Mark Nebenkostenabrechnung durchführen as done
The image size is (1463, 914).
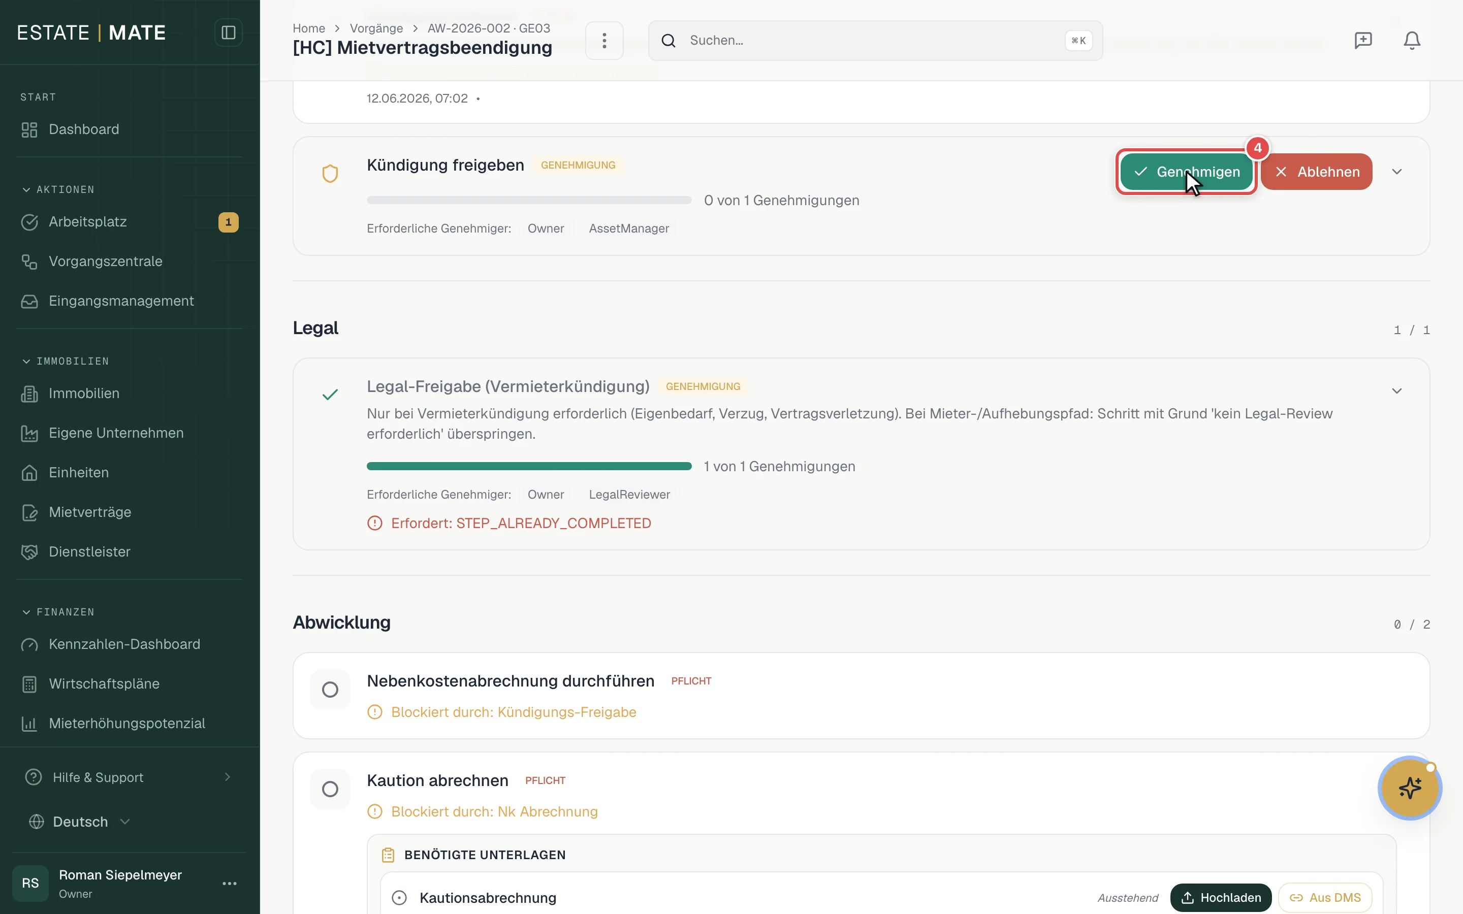click(x=330, y=689)
